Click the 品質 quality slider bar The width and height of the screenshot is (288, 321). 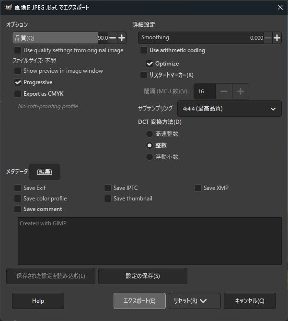click(55, 38)
